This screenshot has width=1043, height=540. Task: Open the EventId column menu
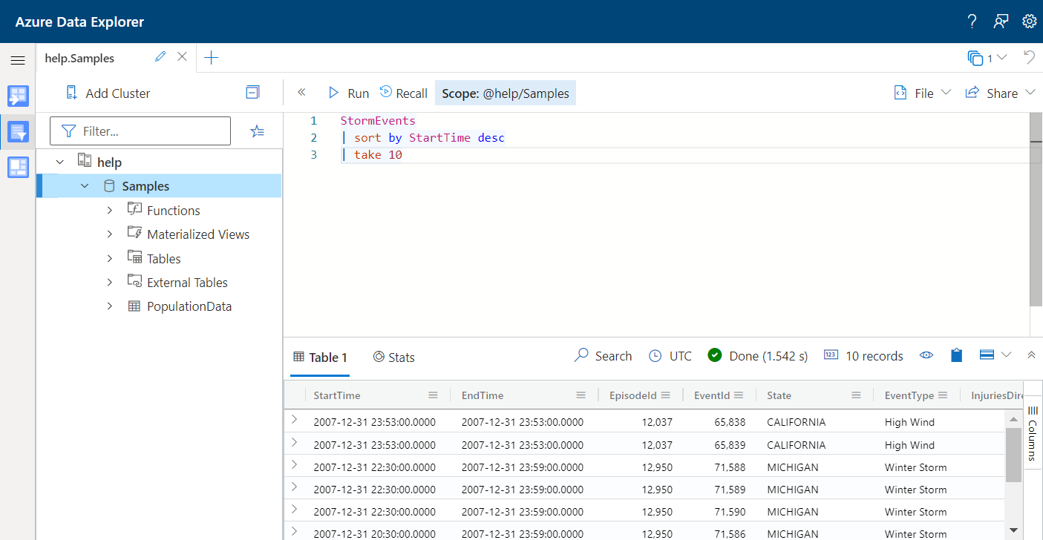click(x=739, y=395)
